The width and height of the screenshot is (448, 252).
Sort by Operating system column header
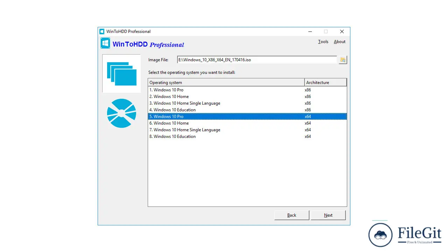(226, 83)
